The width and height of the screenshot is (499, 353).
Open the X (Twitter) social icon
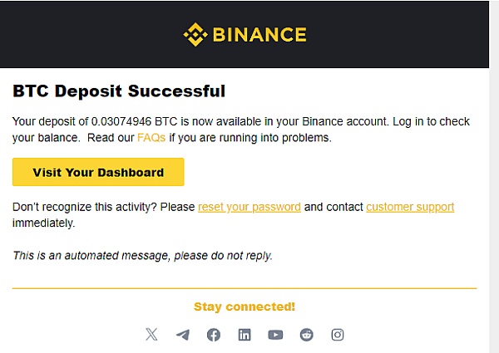click(151, 335)
